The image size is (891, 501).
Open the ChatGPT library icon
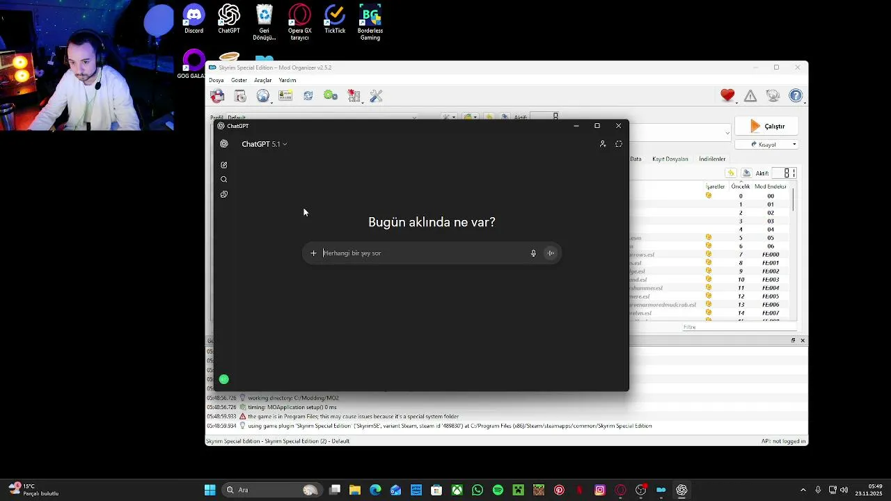[223, 194]
